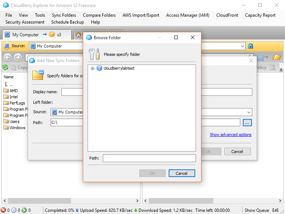Select the Intel folder

(11, 97)
